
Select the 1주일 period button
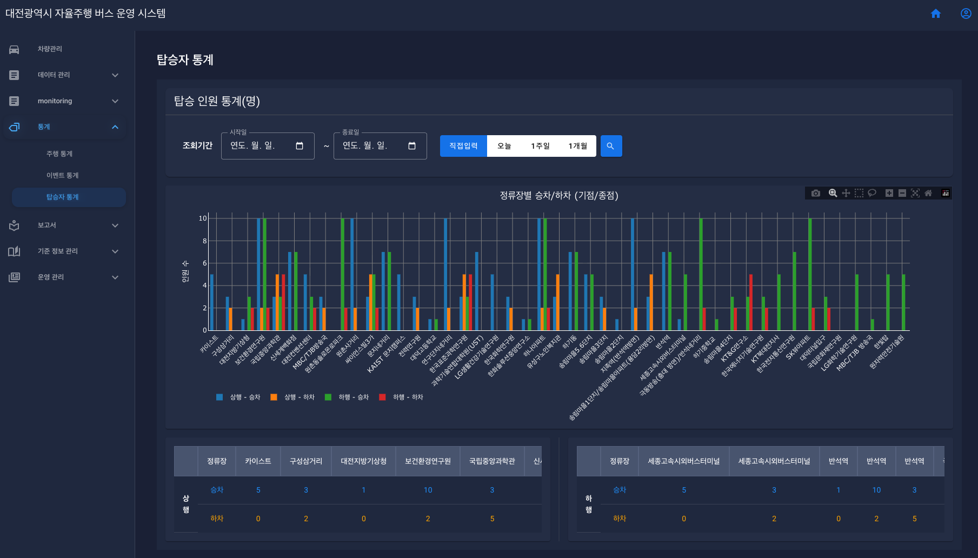point(540,146)
